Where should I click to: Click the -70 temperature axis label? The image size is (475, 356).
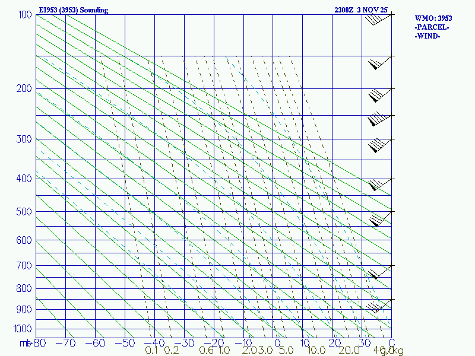(x=65, y=343)
